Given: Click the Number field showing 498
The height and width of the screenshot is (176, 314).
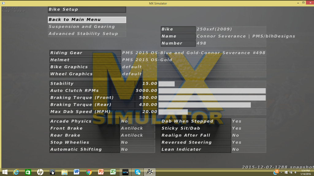Looking at the screenshot, I should click(231, 43).
